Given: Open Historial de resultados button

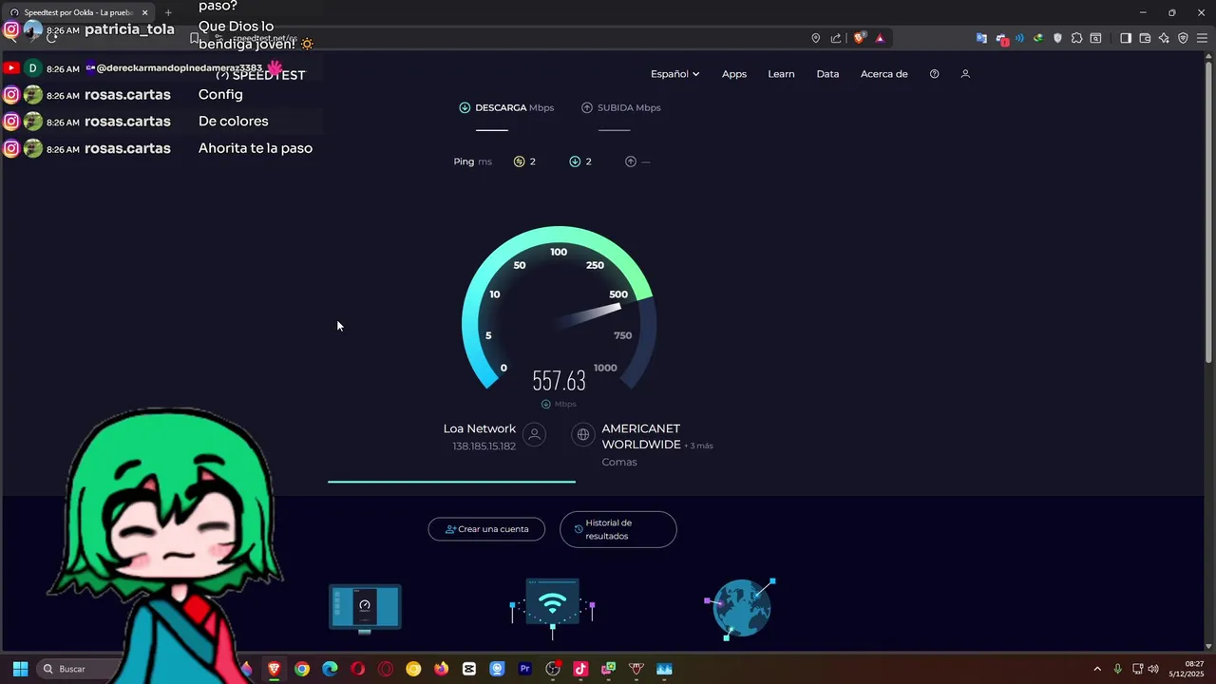Looking at the screenshot, I should (x=618, y=529).
